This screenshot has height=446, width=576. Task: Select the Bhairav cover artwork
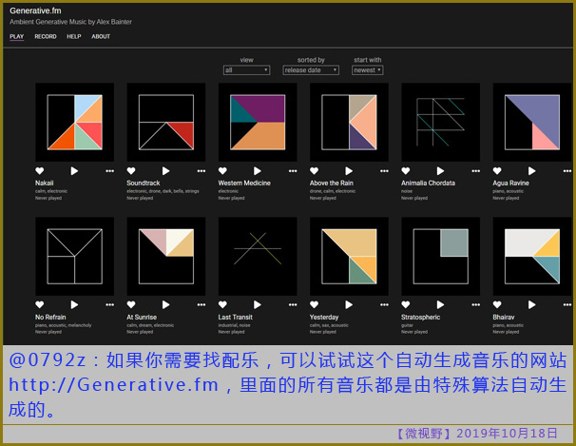pyautogui.click(x=532, y=257)
